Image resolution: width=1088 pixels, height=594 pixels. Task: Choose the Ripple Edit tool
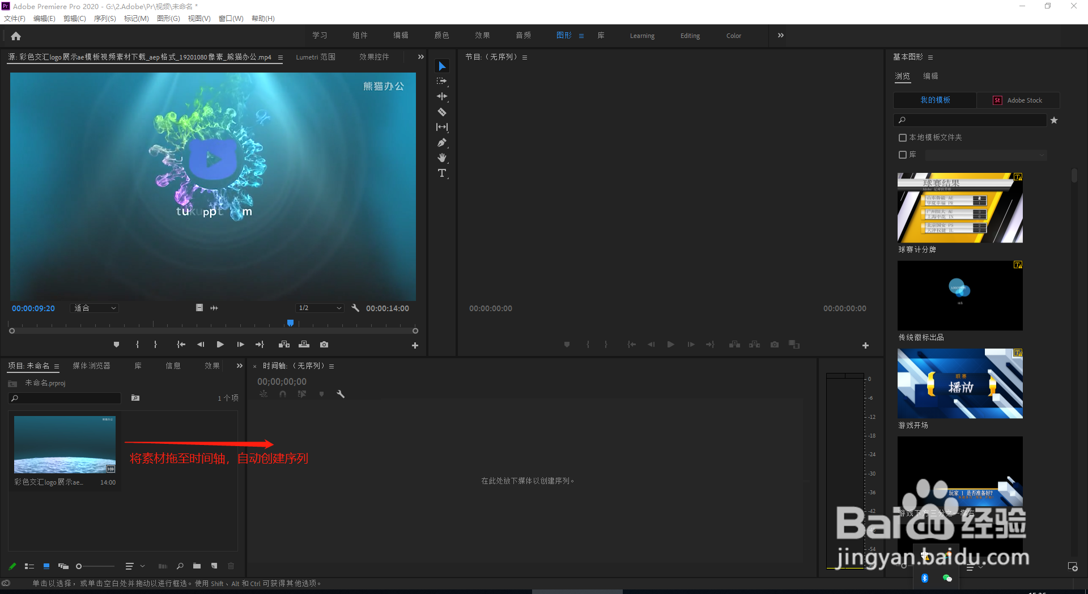pos(442,97)
